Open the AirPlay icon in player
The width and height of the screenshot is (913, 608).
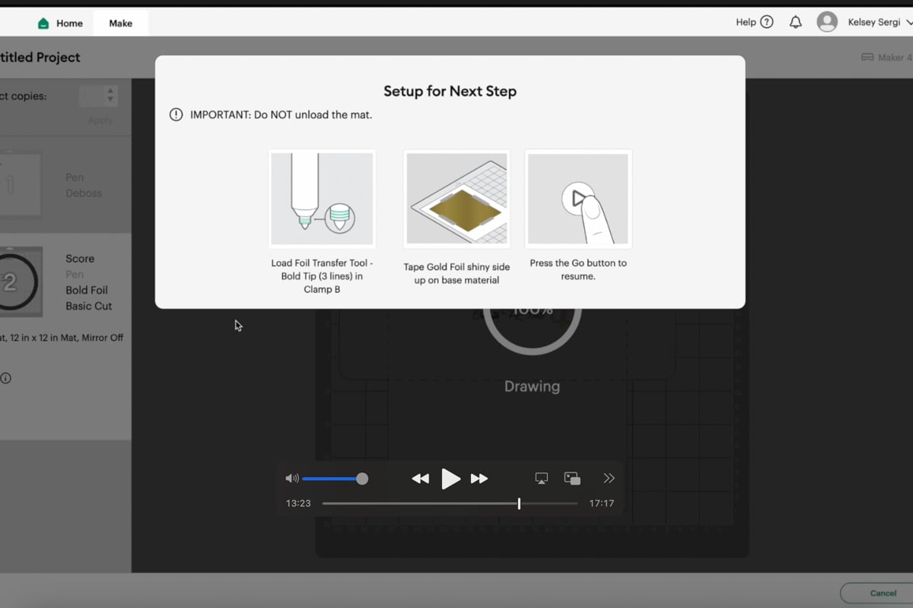[x=541, y=479]
